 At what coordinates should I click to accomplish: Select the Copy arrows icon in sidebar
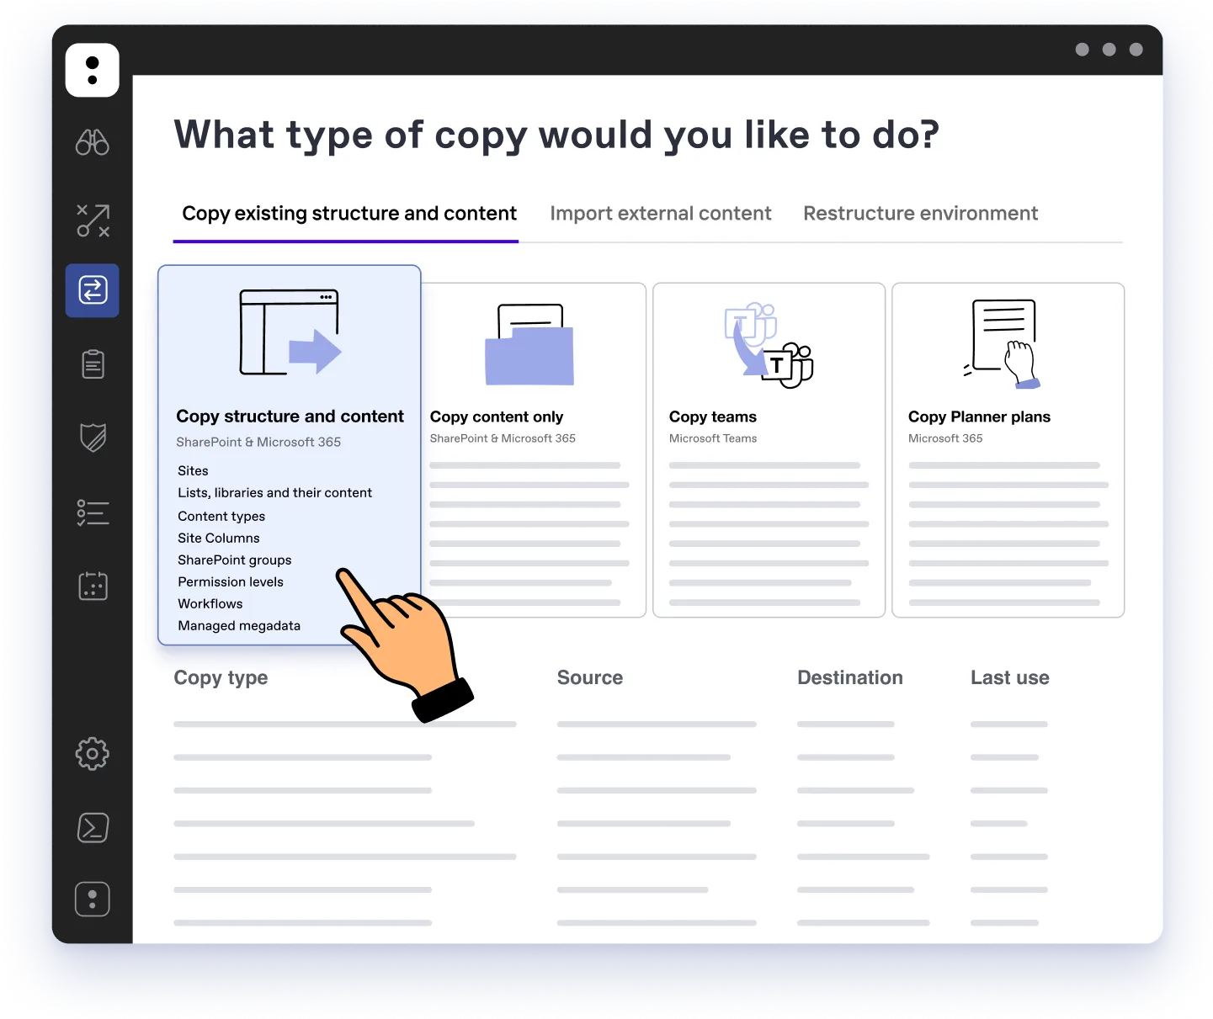[93, 290]
